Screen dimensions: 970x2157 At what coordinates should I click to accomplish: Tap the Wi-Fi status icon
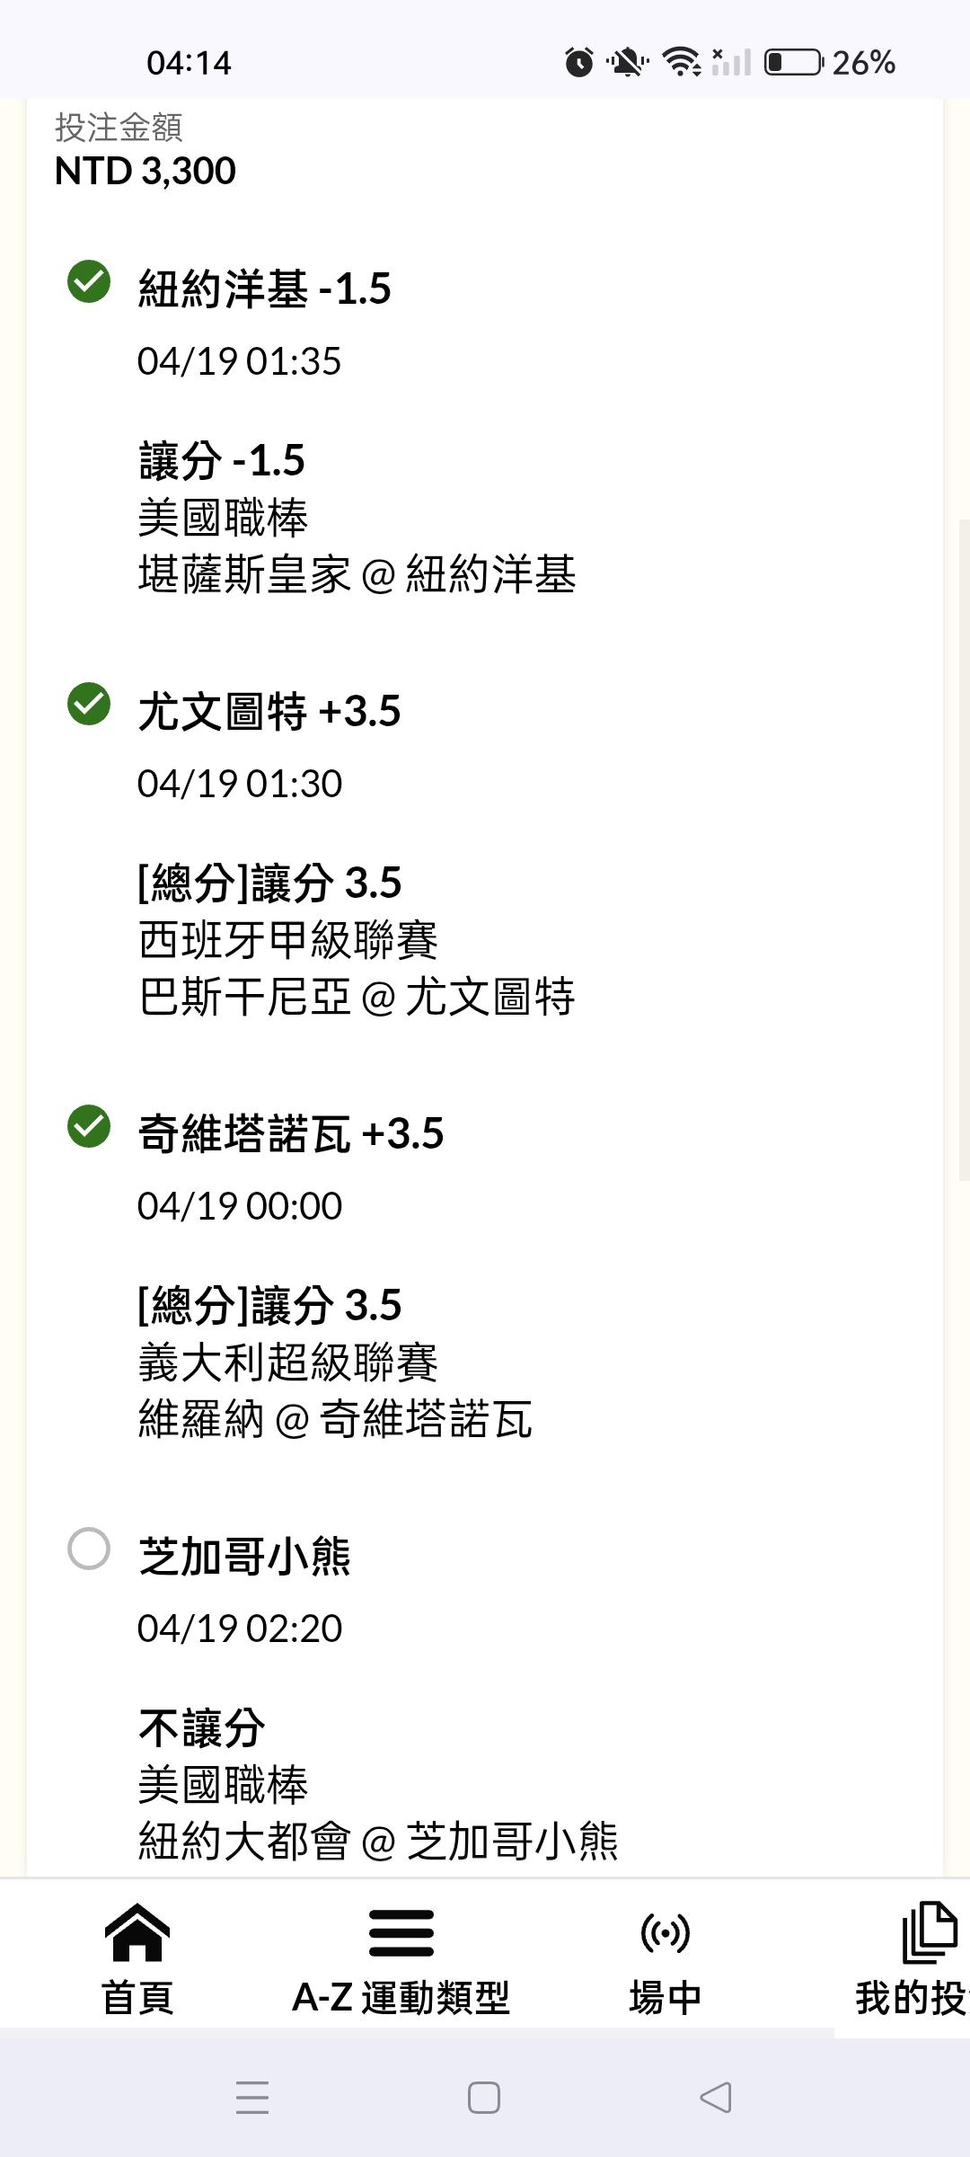pos(682,63)
